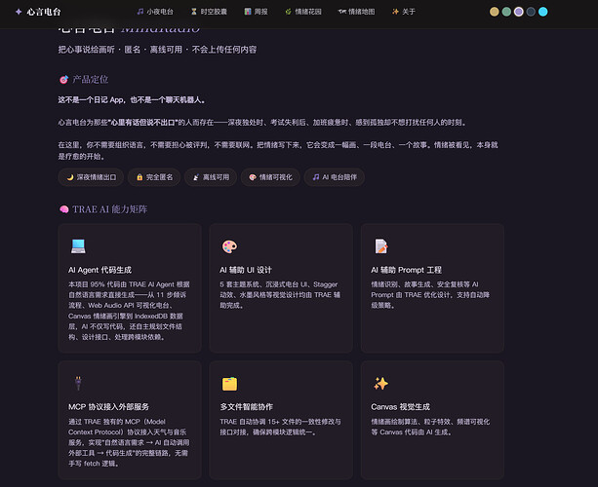
Task: Select the cyan theme color swatch
Action: tap(543, 12)
